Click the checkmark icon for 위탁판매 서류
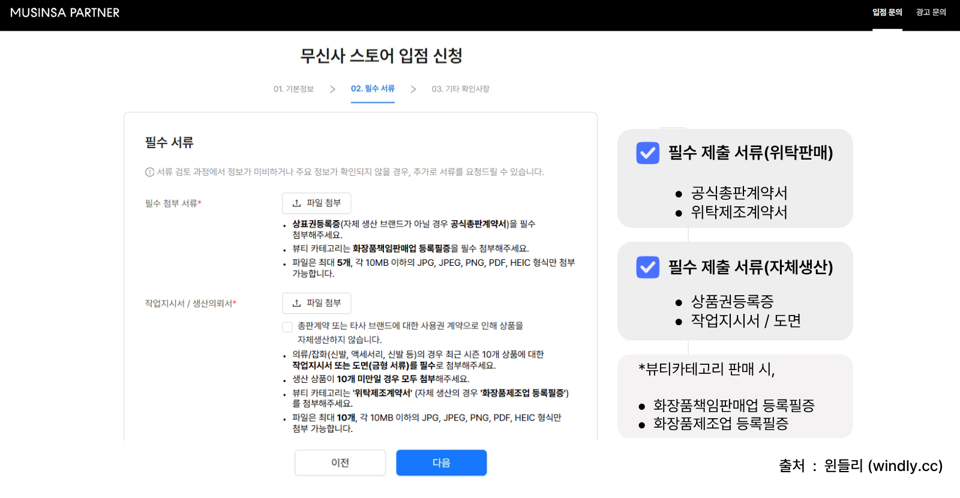Screen dimensions: 960x498 click(648, 153)
